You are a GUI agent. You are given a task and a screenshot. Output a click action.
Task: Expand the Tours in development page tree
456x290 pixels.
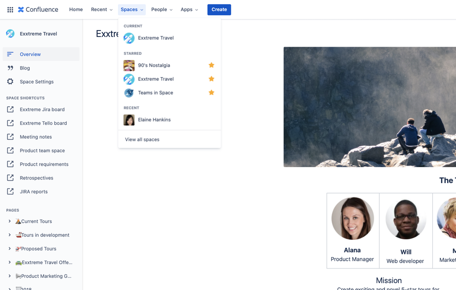10,235
